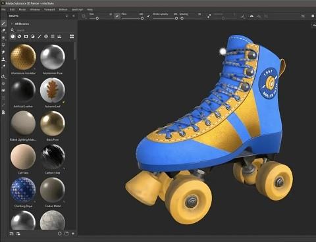Close the Assets panel
This screenshot has height=242, width=316.
[74, 16]
